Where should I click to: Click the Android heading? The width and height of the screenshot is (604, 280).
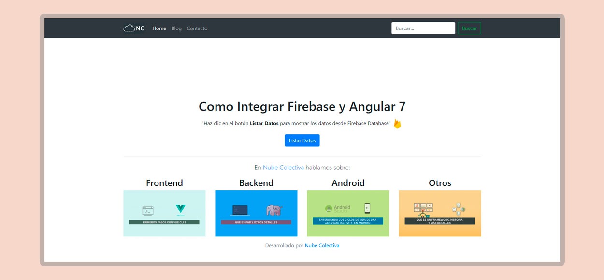(348, 183)
